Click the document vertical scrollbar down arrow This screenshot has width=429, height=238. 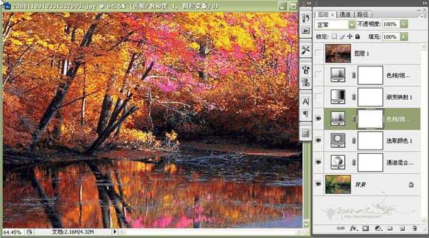coord(306,224)
